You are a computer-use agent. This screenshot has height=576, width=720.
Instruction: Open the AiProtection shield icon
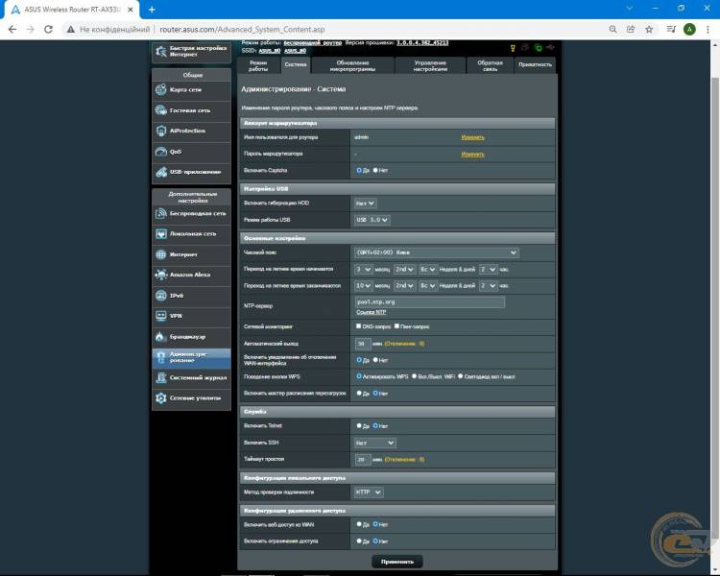(x=160, y=131)
